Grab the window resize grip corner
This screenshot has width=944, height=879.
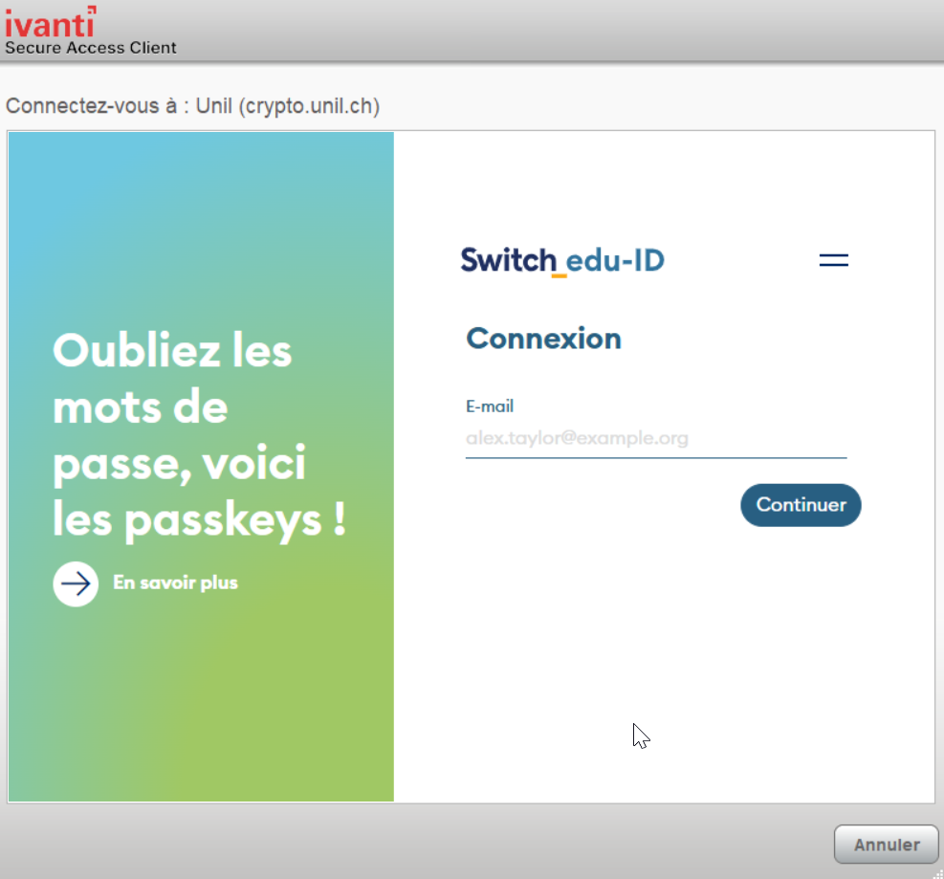pos(935,871)
